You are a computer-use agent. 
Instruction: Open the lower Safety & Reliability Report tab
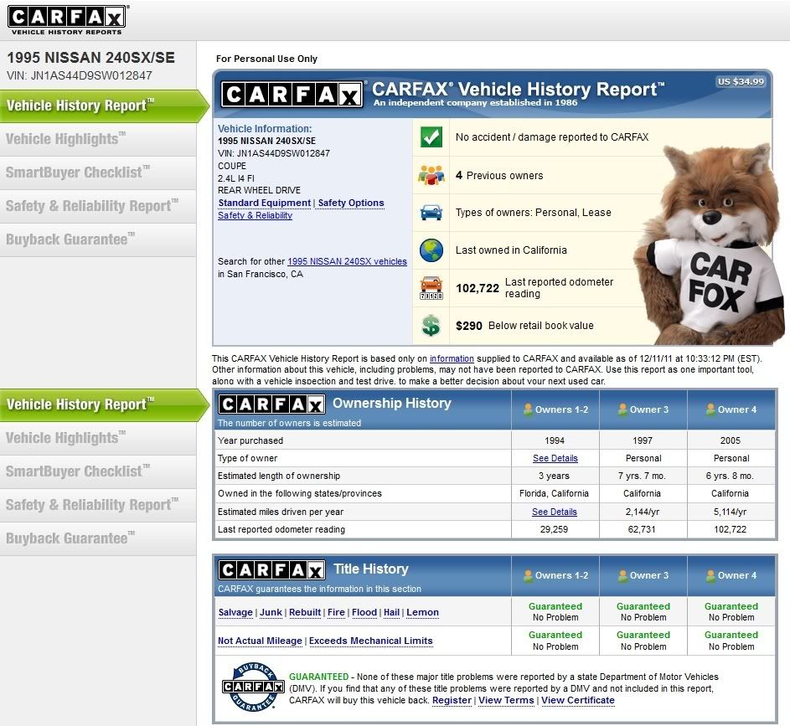[98, 505]
